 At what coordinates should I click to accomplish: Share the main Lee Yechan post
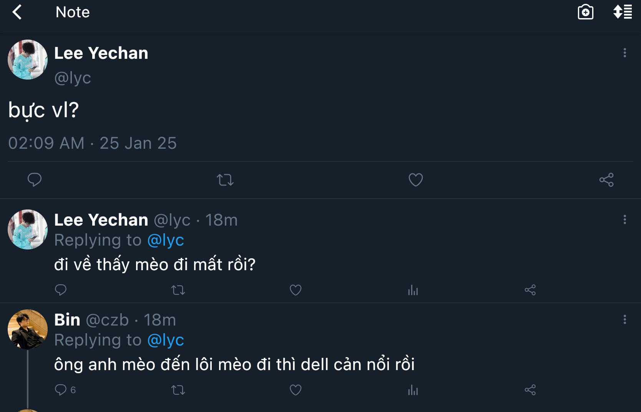(606, 179)
